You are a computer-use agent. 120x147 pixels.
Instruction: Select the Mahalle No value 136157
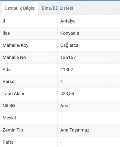click(x=68, y=57)
